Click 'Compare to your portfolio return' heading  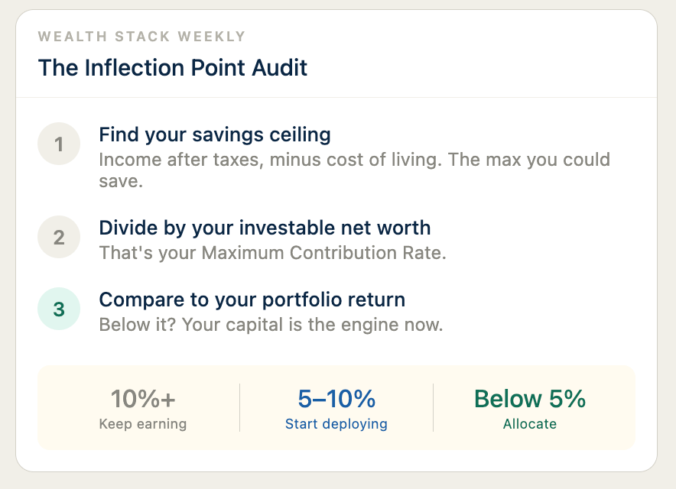(x=252, y=300)
